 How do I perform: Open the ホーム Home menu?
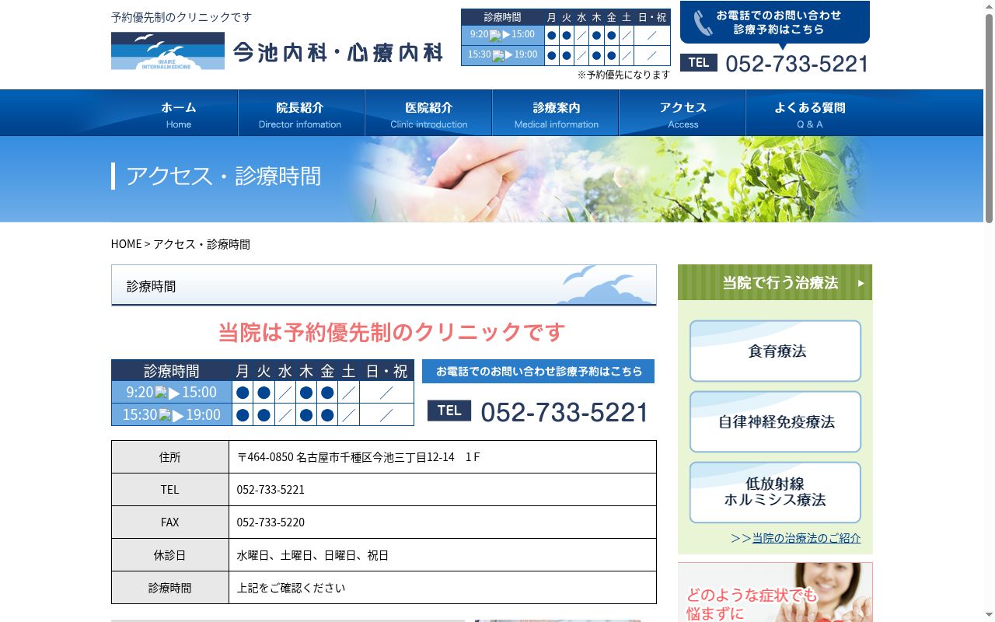point(179,114)
